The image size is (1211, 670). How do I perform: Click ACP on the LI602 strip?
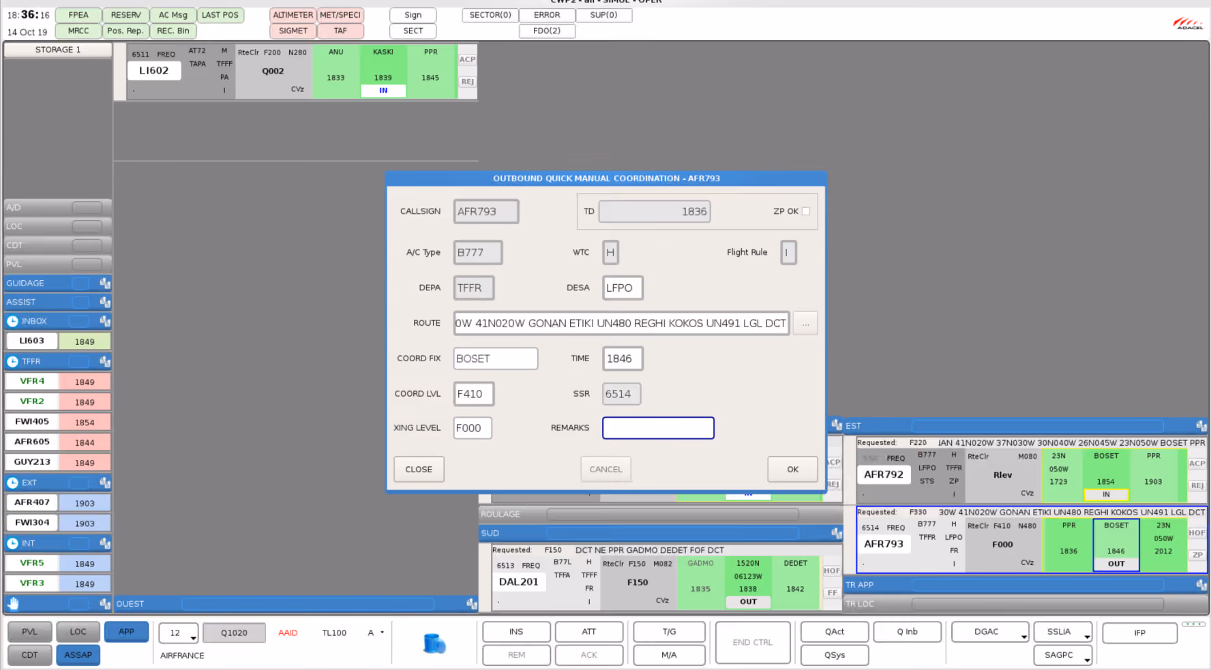point(467,60)
